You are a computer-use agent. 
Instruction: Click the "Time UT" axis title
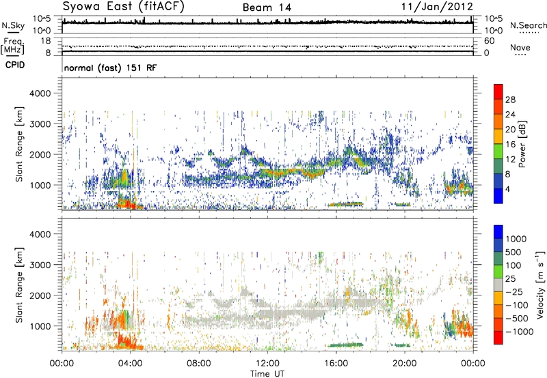[x=267, y=374]
